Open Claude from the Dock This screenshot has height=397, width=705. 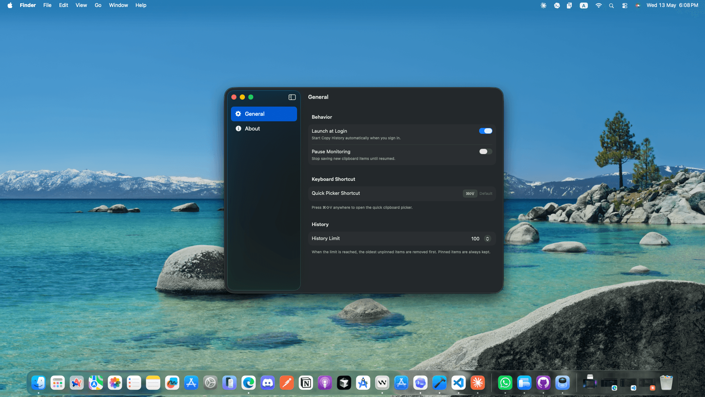478,383
